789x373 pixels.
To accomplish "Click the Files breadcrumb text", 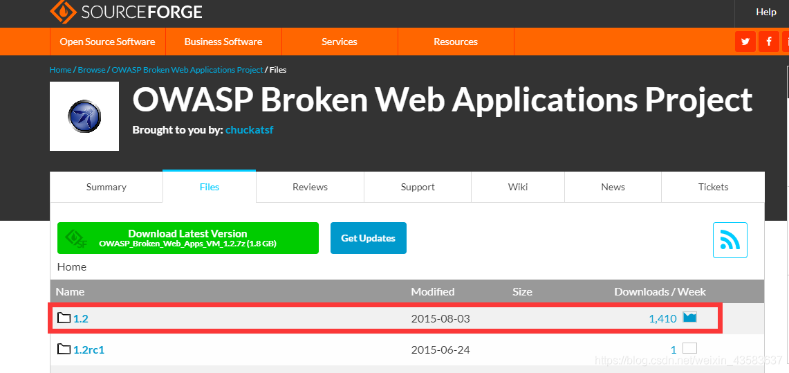I will (278, 69).
